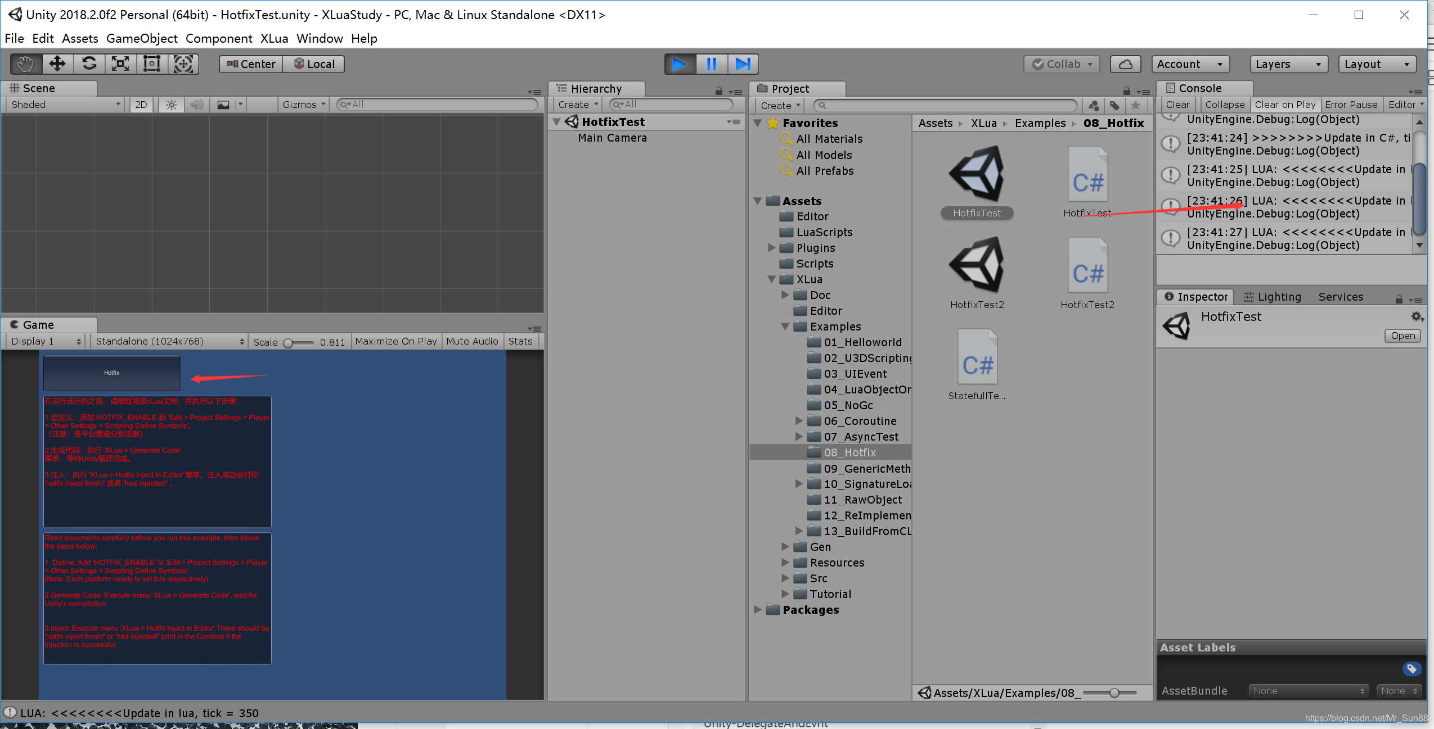
Task: Select the Rotate tool
Action: (x=89, y=64)
